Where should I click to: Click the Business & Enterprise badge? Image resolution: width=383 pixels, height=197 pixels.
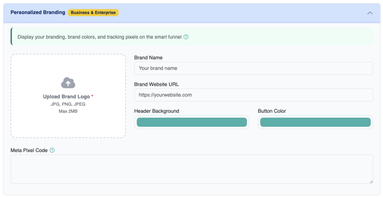(x=93, y=13)
